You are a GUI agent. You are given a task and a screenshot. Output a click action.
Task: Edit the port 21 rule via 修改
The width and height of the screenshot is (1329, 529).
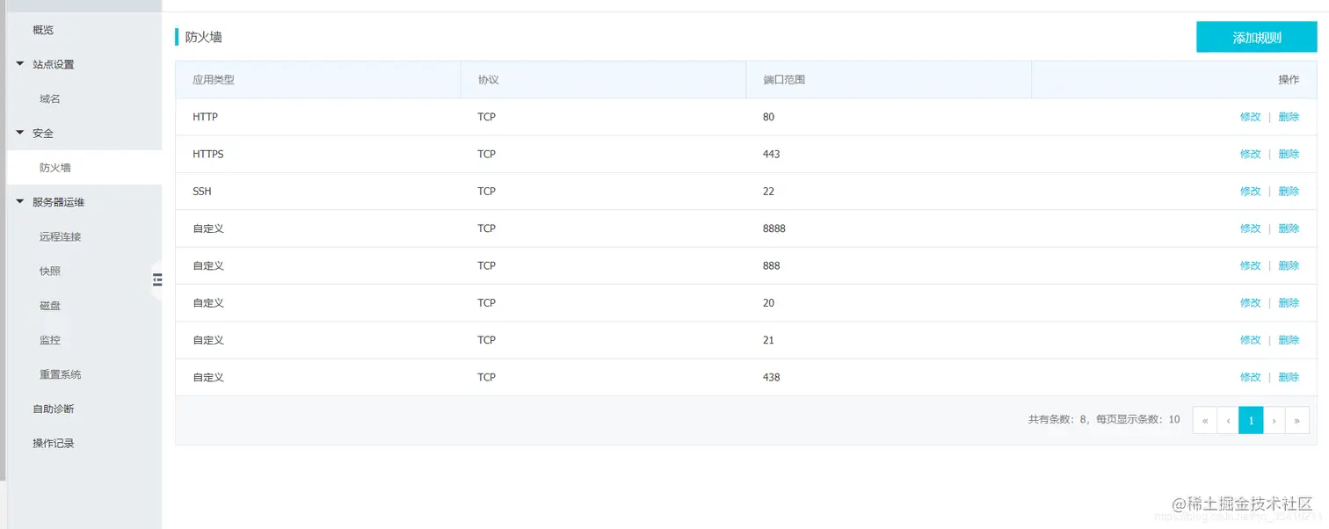(x=1250, y=340)
